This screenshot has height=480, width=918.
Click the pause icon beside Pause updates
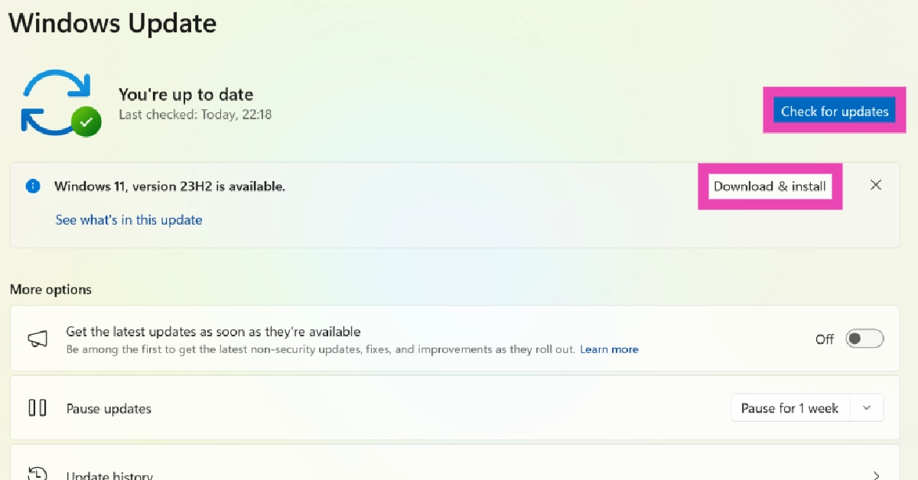point(37,408)
